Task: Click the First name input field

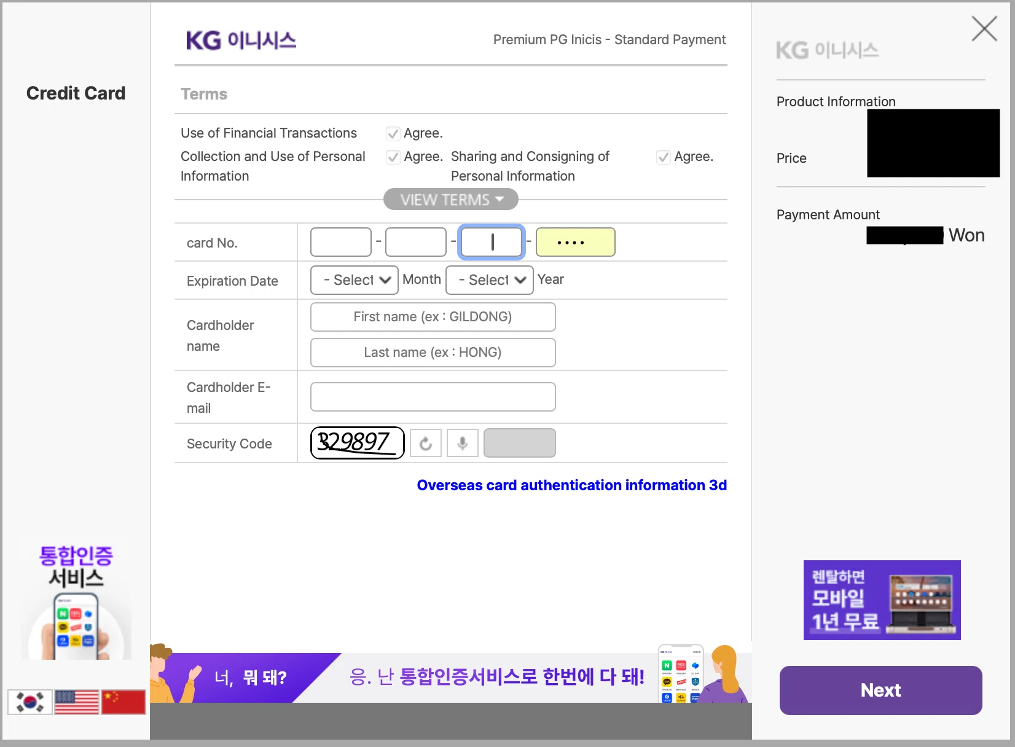Action: click(x=433, y=317)
